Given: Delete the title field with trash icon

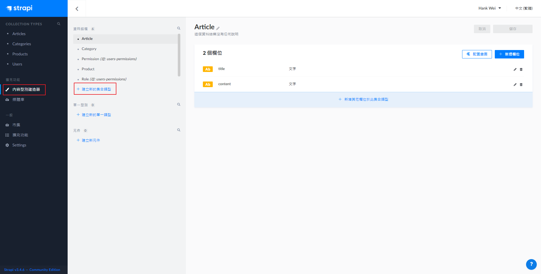Looking at the screenshot, I should point(521,69).
